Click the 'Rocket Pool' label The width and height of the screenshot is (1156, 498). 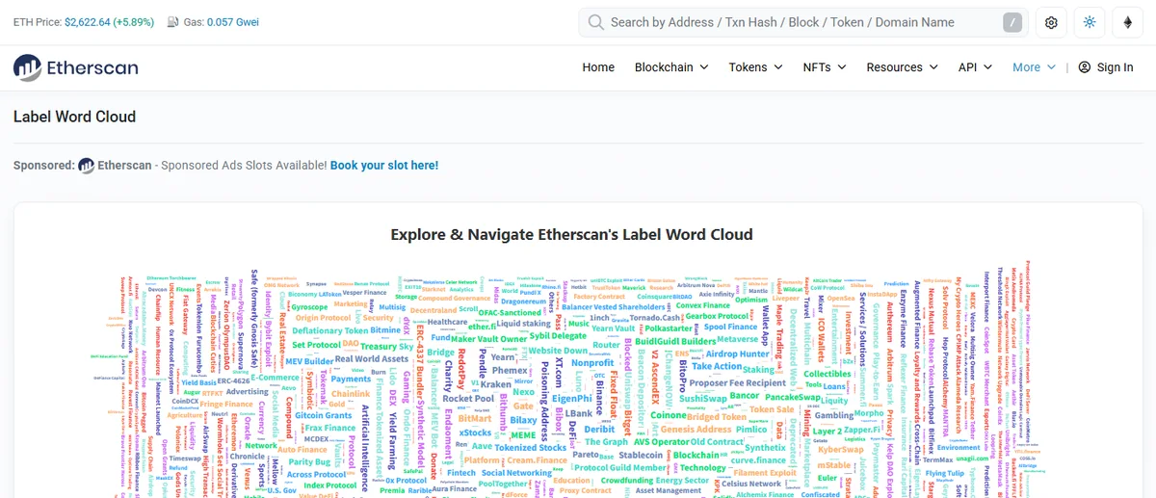[468, 399]
